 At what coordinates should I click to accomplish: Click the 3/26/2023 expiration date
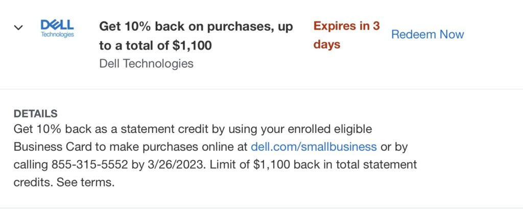click(175, 165)
